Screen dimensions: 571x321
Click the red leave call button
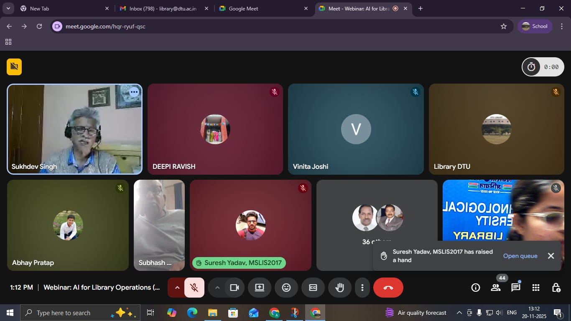[x=388, y=288]
